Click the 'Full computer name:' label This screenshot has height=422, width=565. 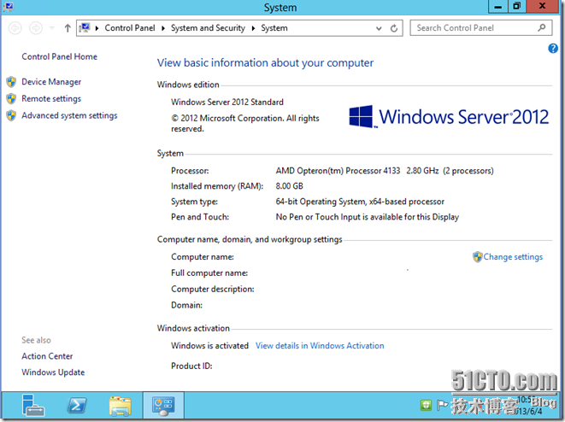(209, 273)
